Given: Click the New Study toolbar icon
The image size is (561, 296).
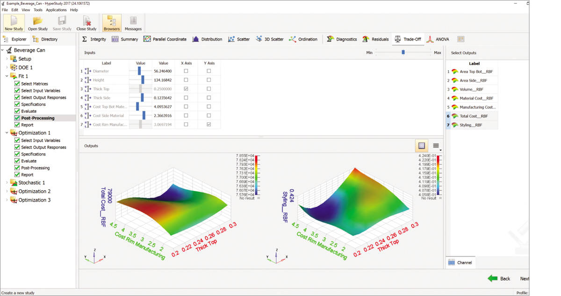Looking at the screenshot, I should [x=14, y=23].
